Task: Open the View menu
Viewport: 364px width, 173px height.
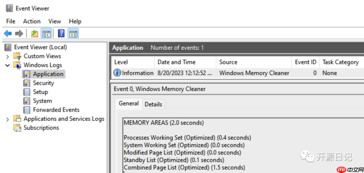Action: [55, 21]
